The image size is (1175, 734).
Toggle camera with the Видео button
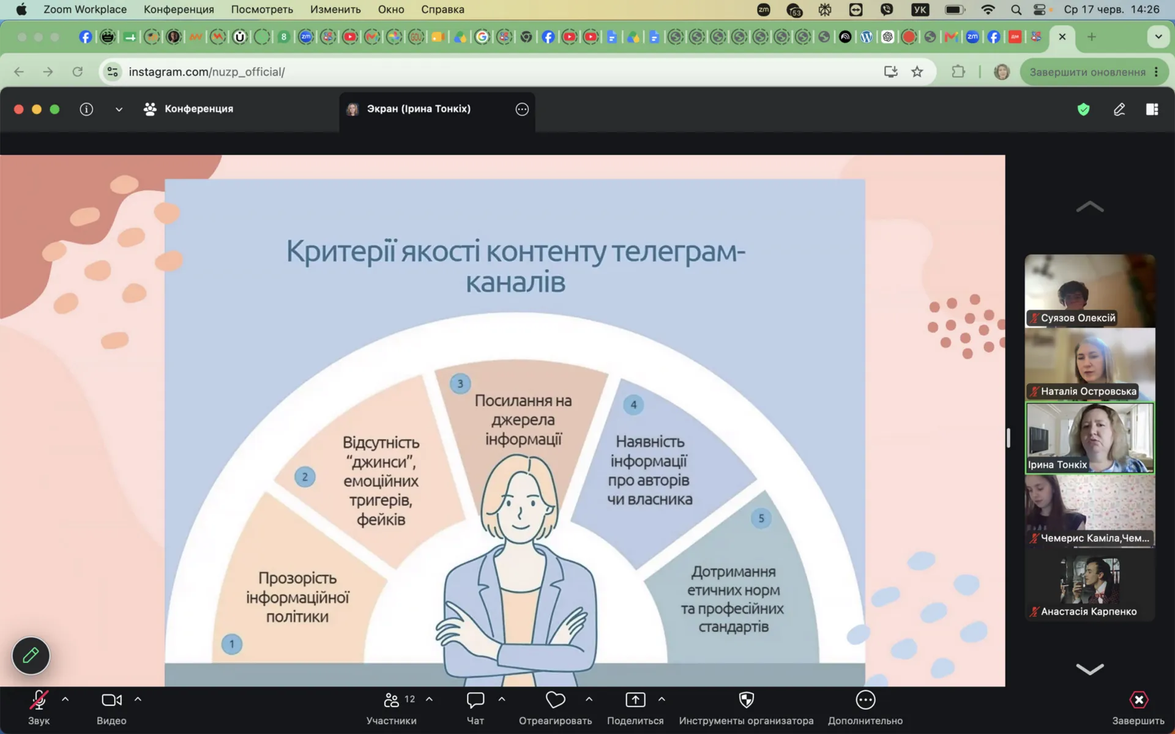pos(111,707)
